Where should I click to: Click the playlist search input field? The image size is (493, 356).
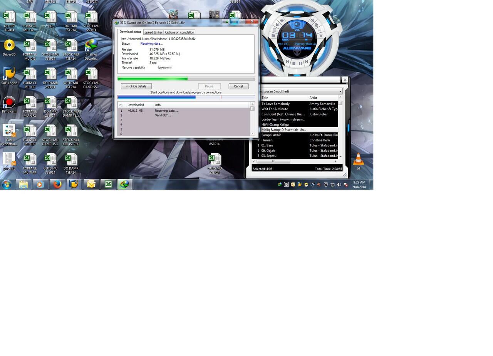301,79
